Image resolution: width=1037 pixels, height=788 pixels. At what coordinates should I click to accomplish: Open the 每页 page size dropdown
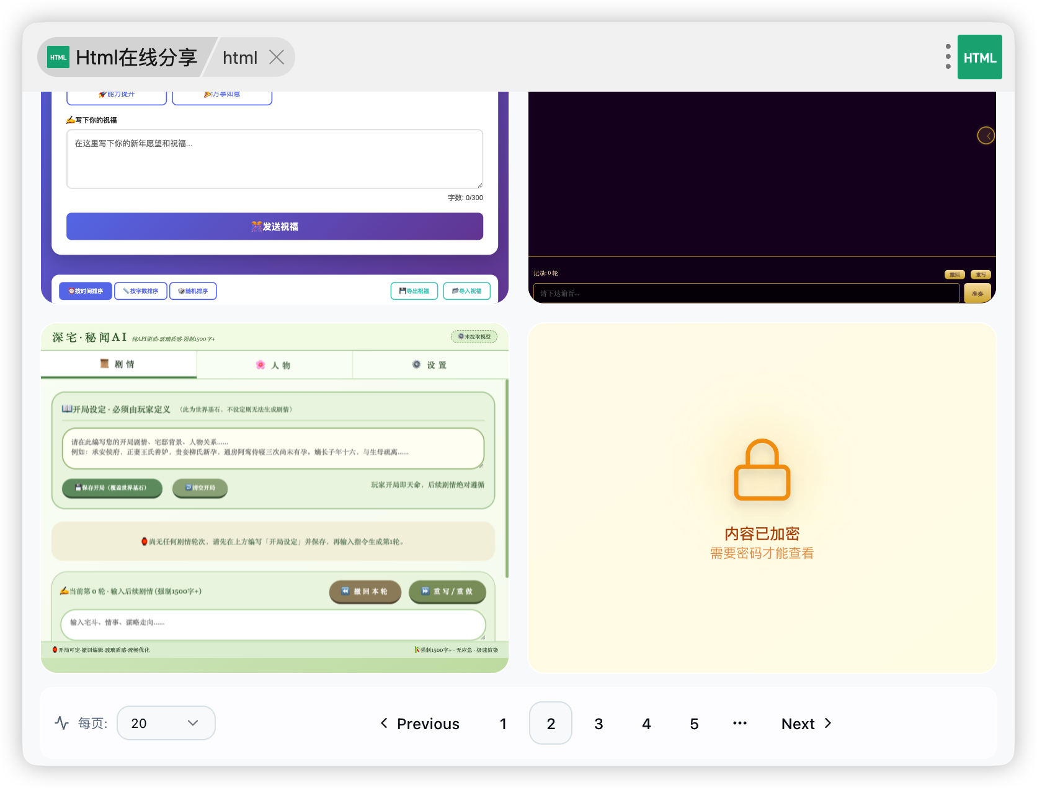[166, 723]
